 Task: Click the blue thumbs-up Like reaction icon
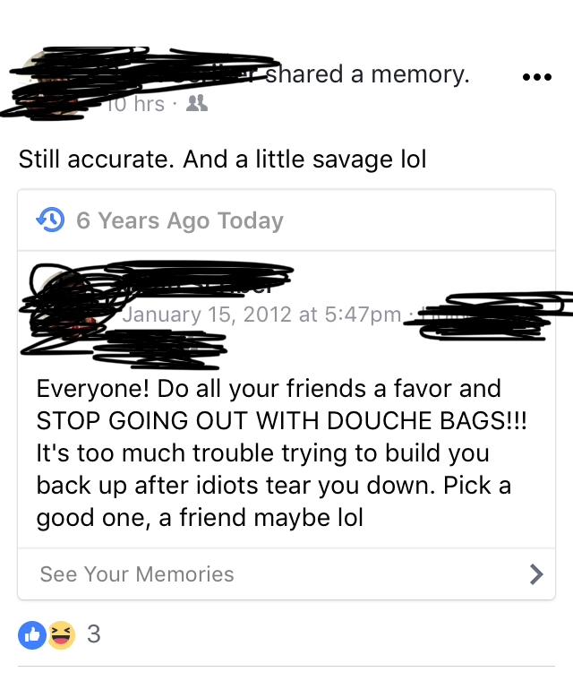32,634
